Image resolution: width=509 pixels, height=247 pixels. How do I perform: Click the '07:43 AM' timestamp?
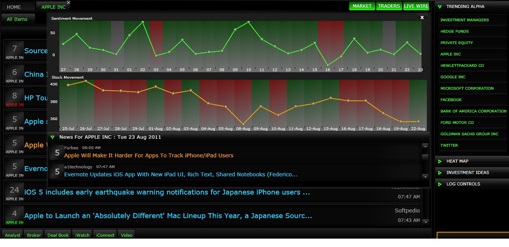(409, 220)
